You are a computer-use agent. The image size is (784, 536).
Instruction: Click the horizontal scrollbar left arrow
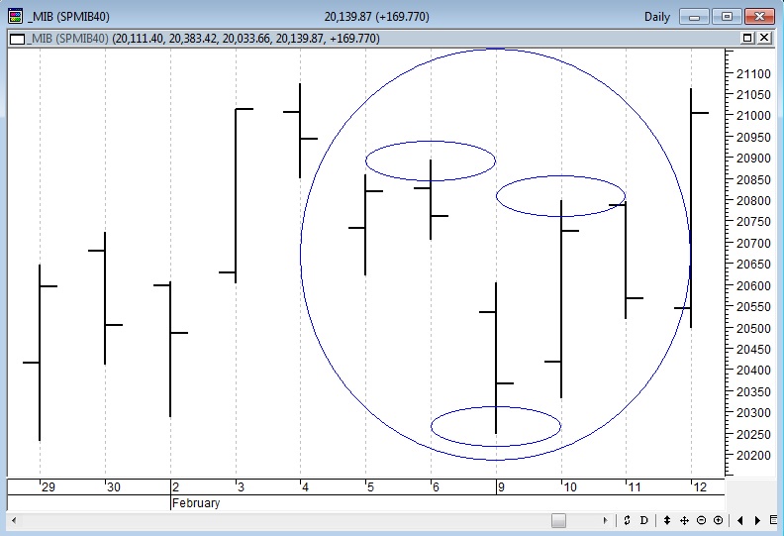tap(14, 520)
